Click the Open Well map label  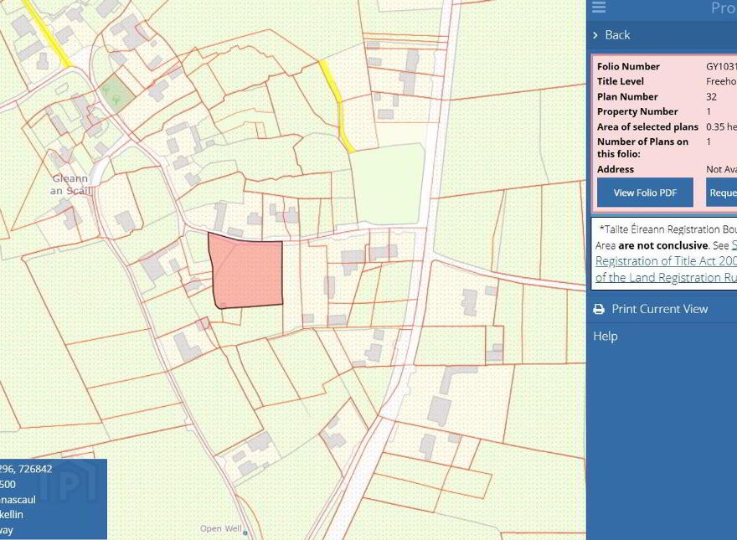[x=220, y=529]
